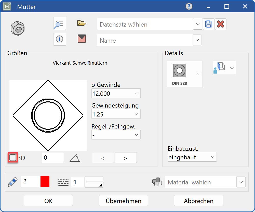Open the Material wählen dropdown
255x212 pixels.
[x=241, y=182]
